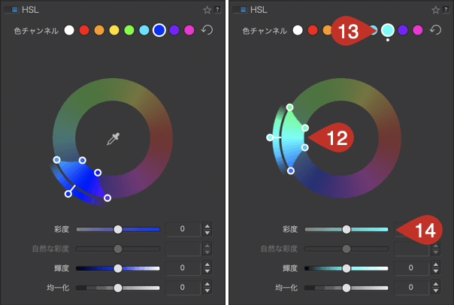The height and width of the screenshot is (305, 454).
Task: Decrease 輝度 with down arrow in right panel
Action: [x=436, y=271]
